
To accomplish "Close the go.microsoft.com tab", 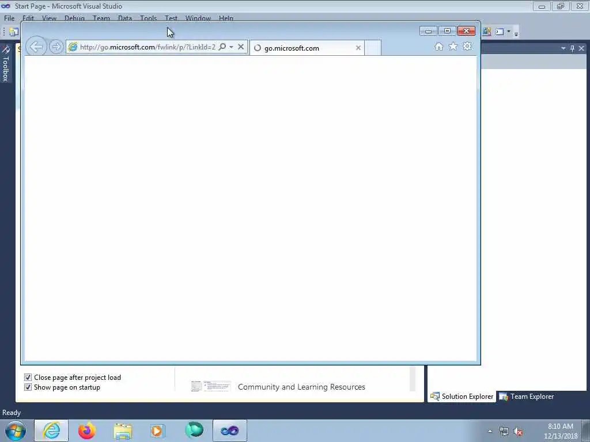I will pos(358,48).
